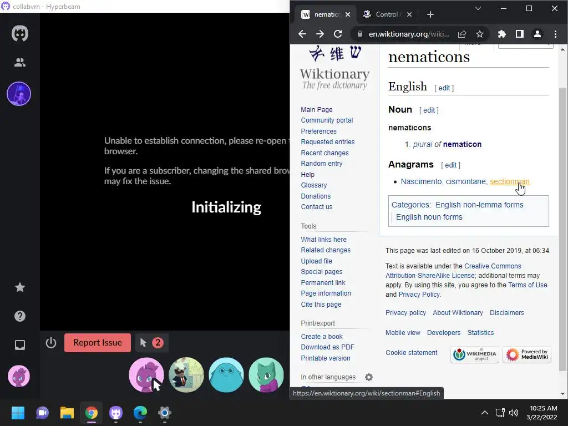Open the nematicon singular link
The width and height of the screenshot is (568, 426).
click(462, 144)
